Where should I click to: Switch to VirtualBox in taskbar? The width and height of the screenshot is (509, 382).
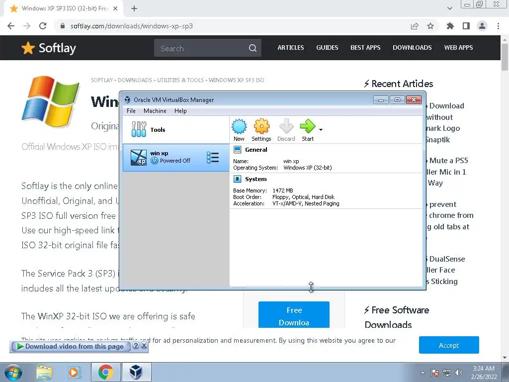[136, 372]
